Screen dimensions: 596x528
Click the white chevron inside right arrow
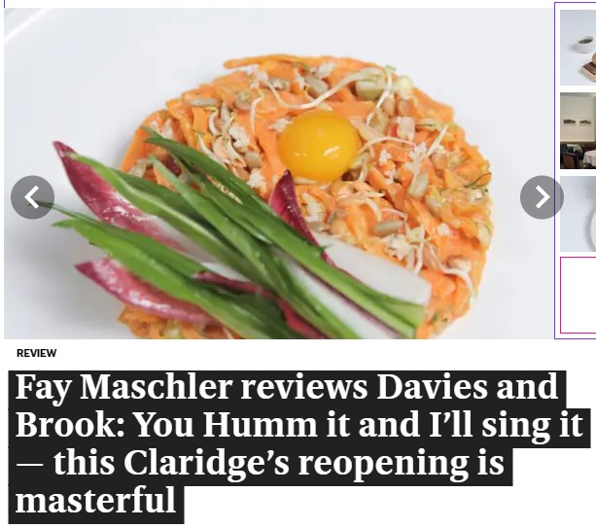point(543,197)
